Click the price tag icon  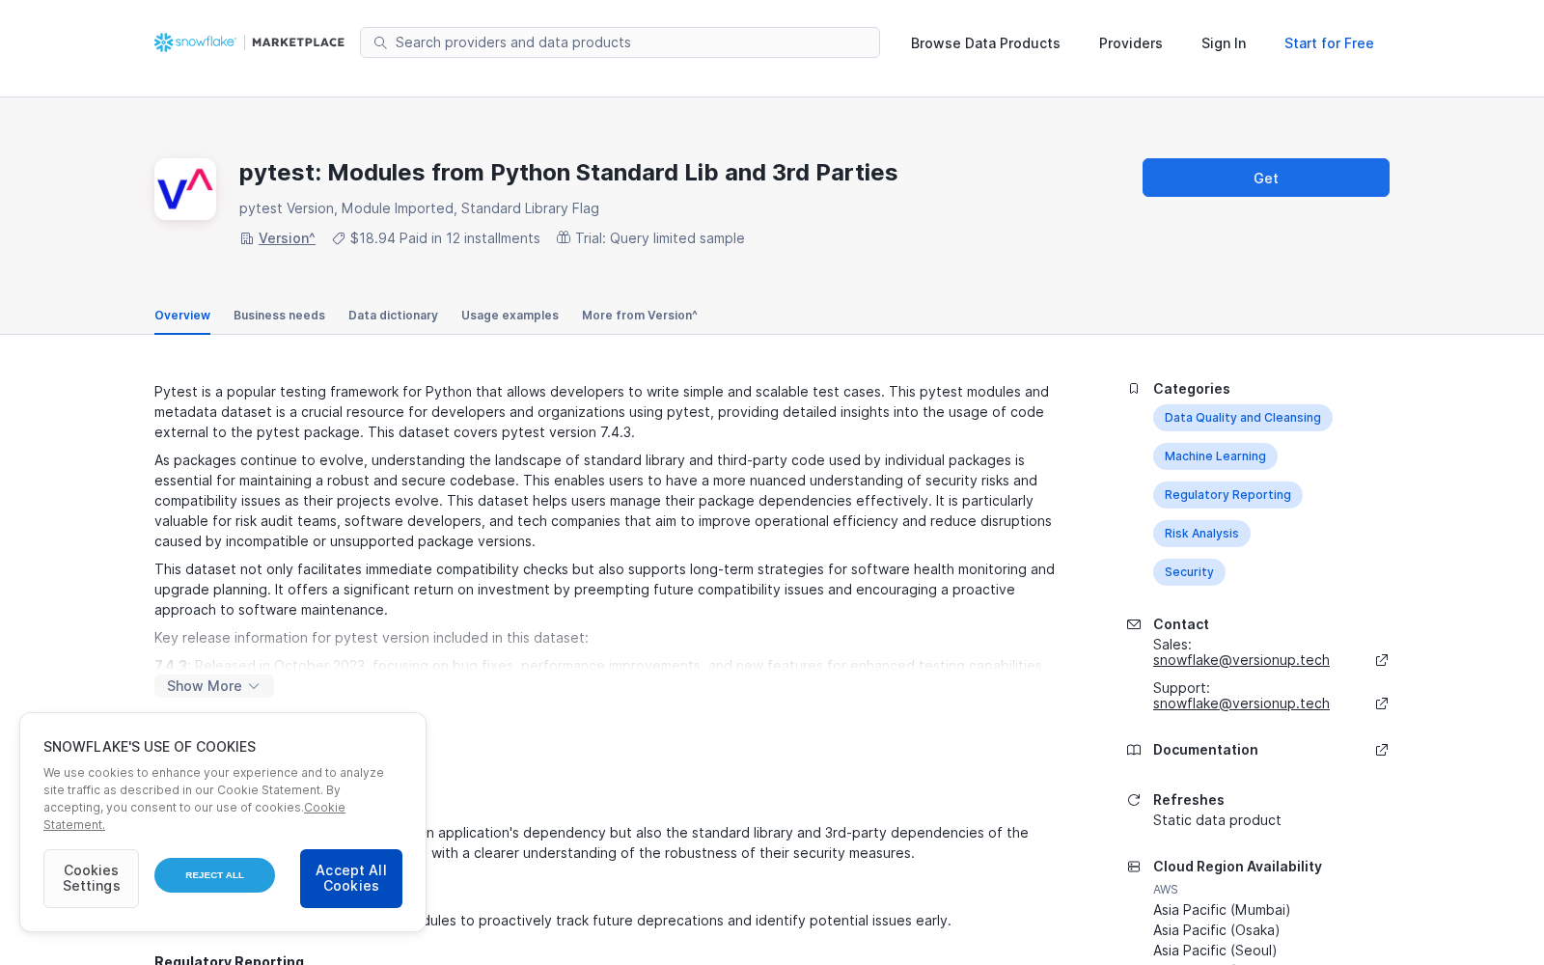point(339,238)
